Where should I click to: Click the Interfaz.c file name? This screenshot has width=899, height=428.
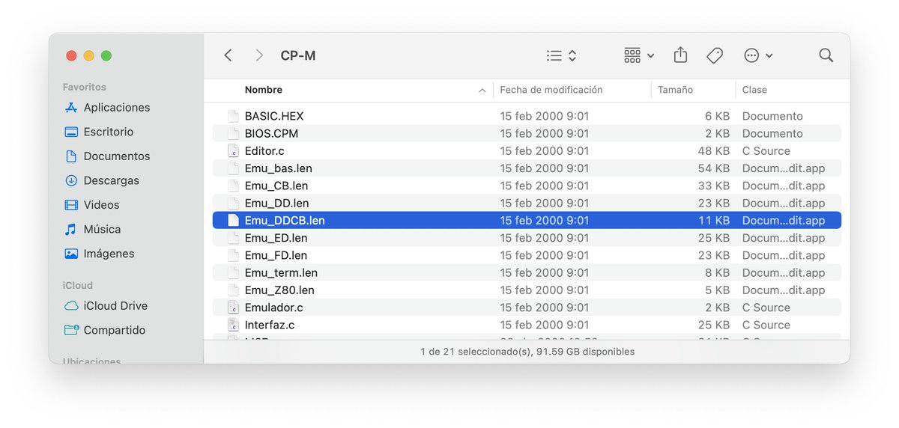coord(270,325)
